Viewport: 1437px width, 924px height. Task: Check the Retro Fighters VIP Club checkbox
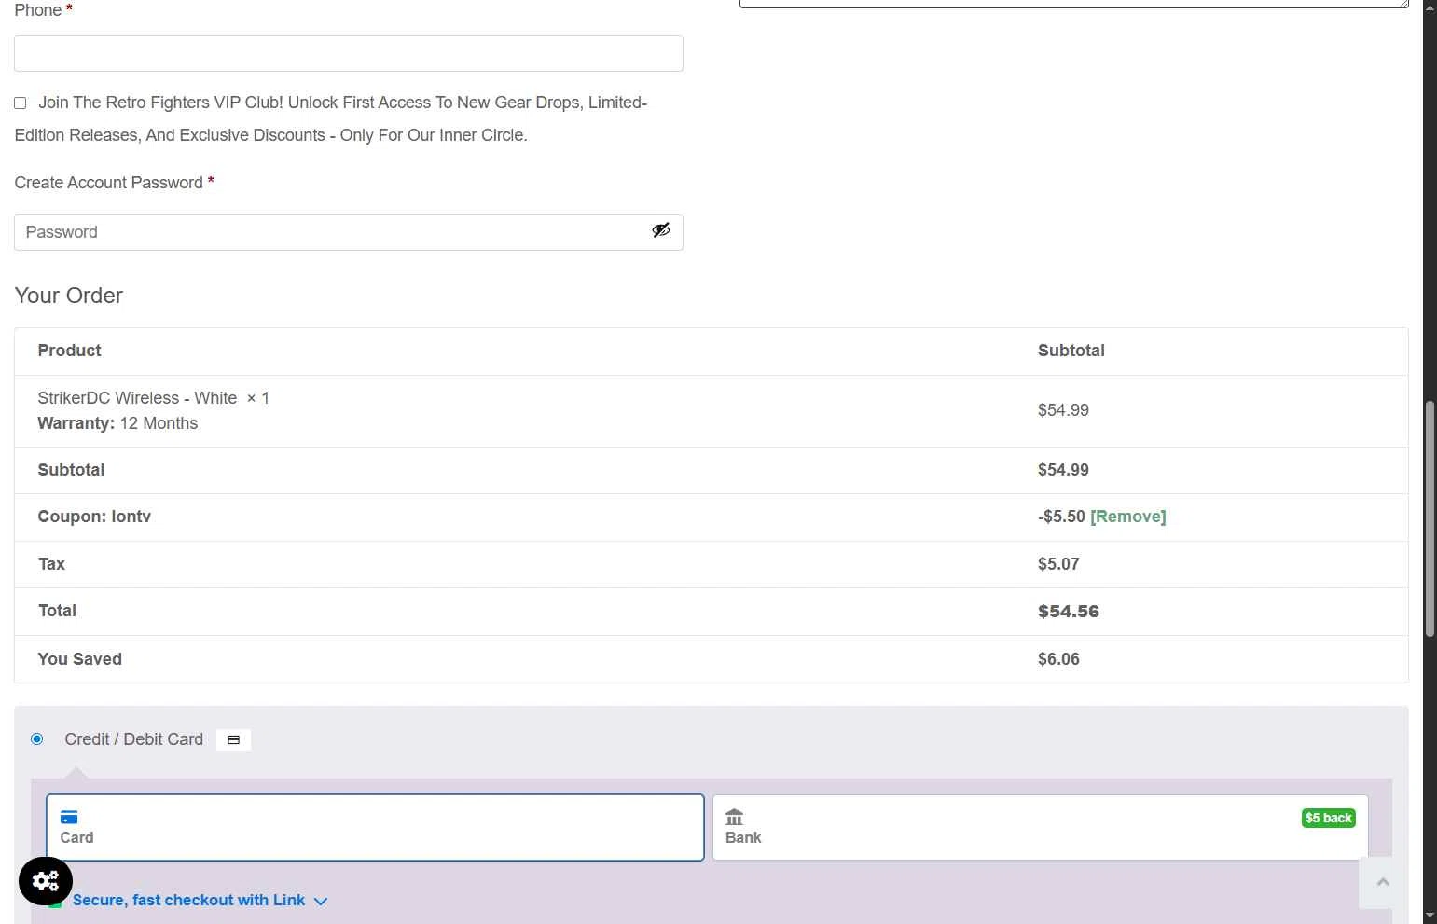tap(20, 103)
